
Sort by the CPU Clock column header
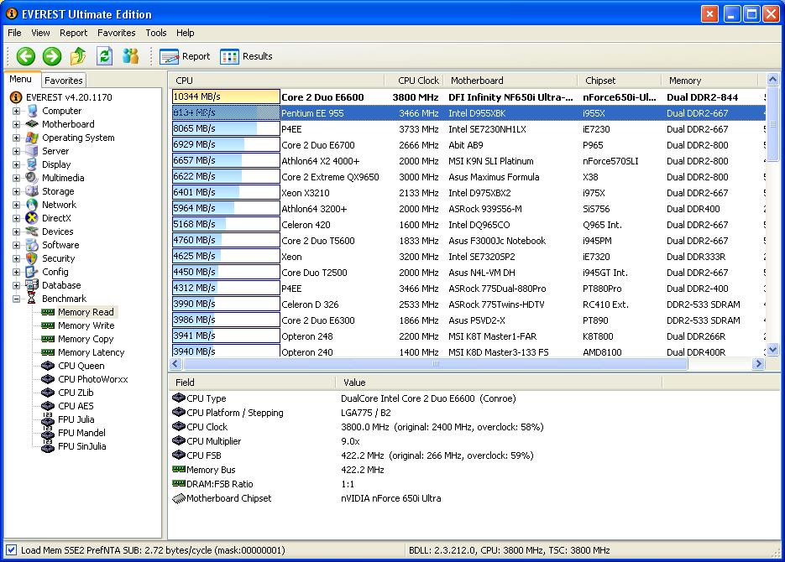pyautogui.click(x=417, y=81)
